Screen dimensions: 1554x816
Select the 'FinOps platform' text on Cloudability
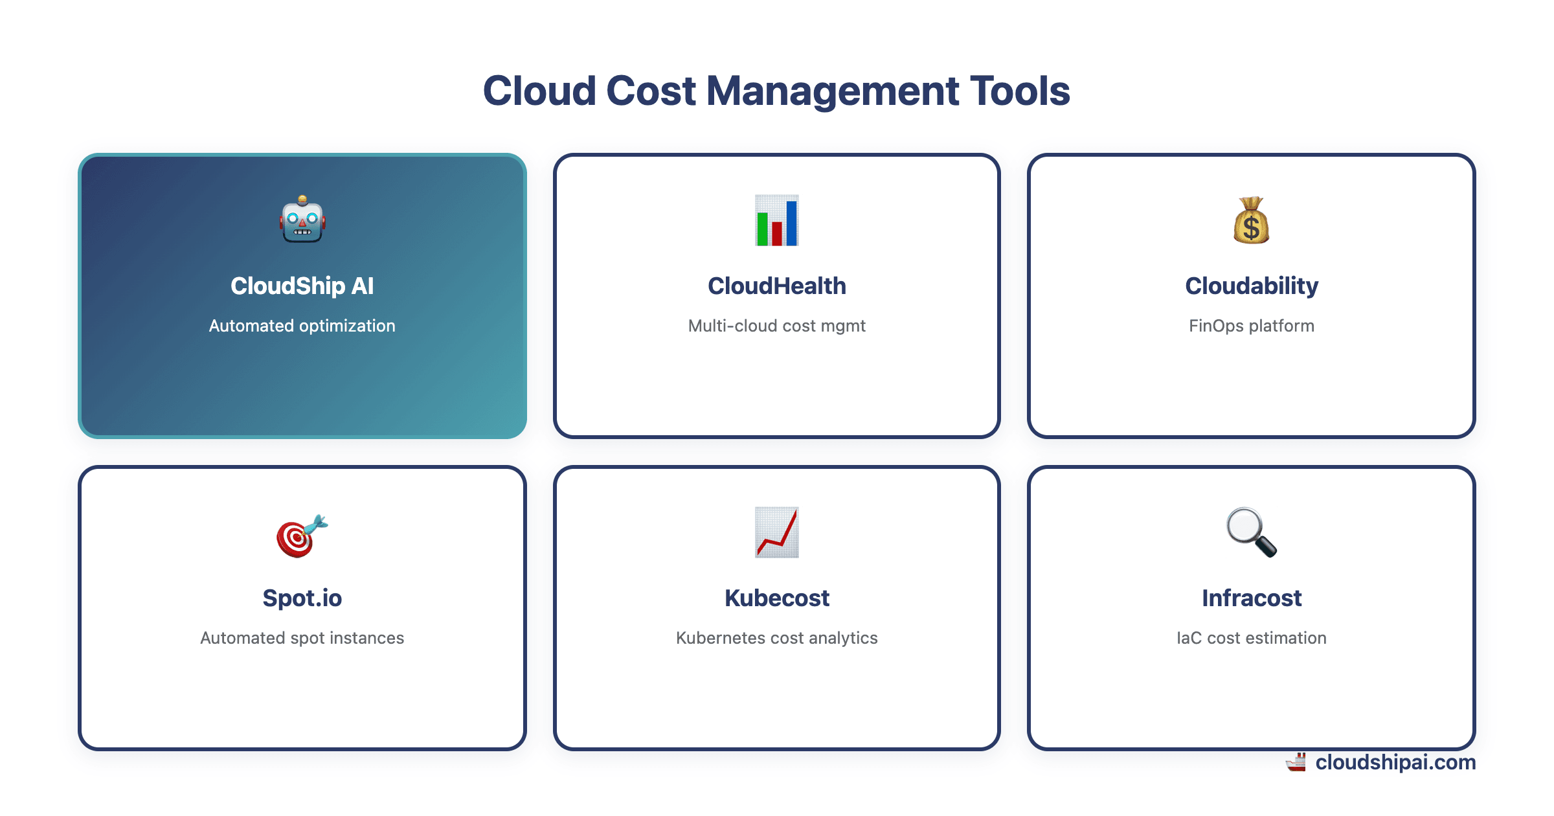[1251, 326]
